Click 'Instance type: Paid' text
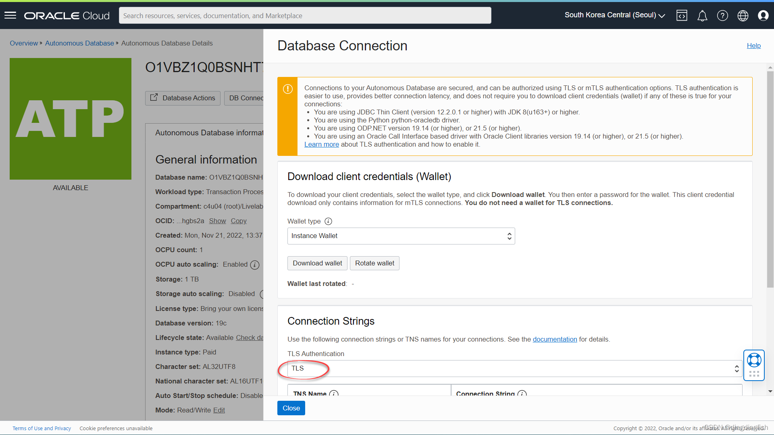 [x=186, y=352]
